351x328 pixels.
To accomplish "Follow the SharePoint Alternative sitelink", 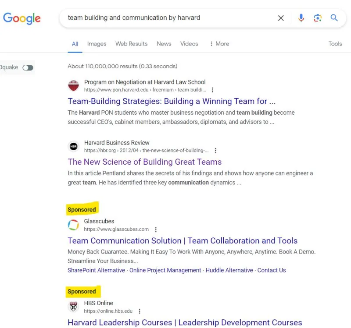I will [x=96, y=270].
